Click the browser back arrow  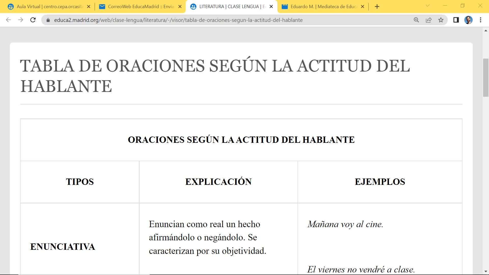point(8,20)
